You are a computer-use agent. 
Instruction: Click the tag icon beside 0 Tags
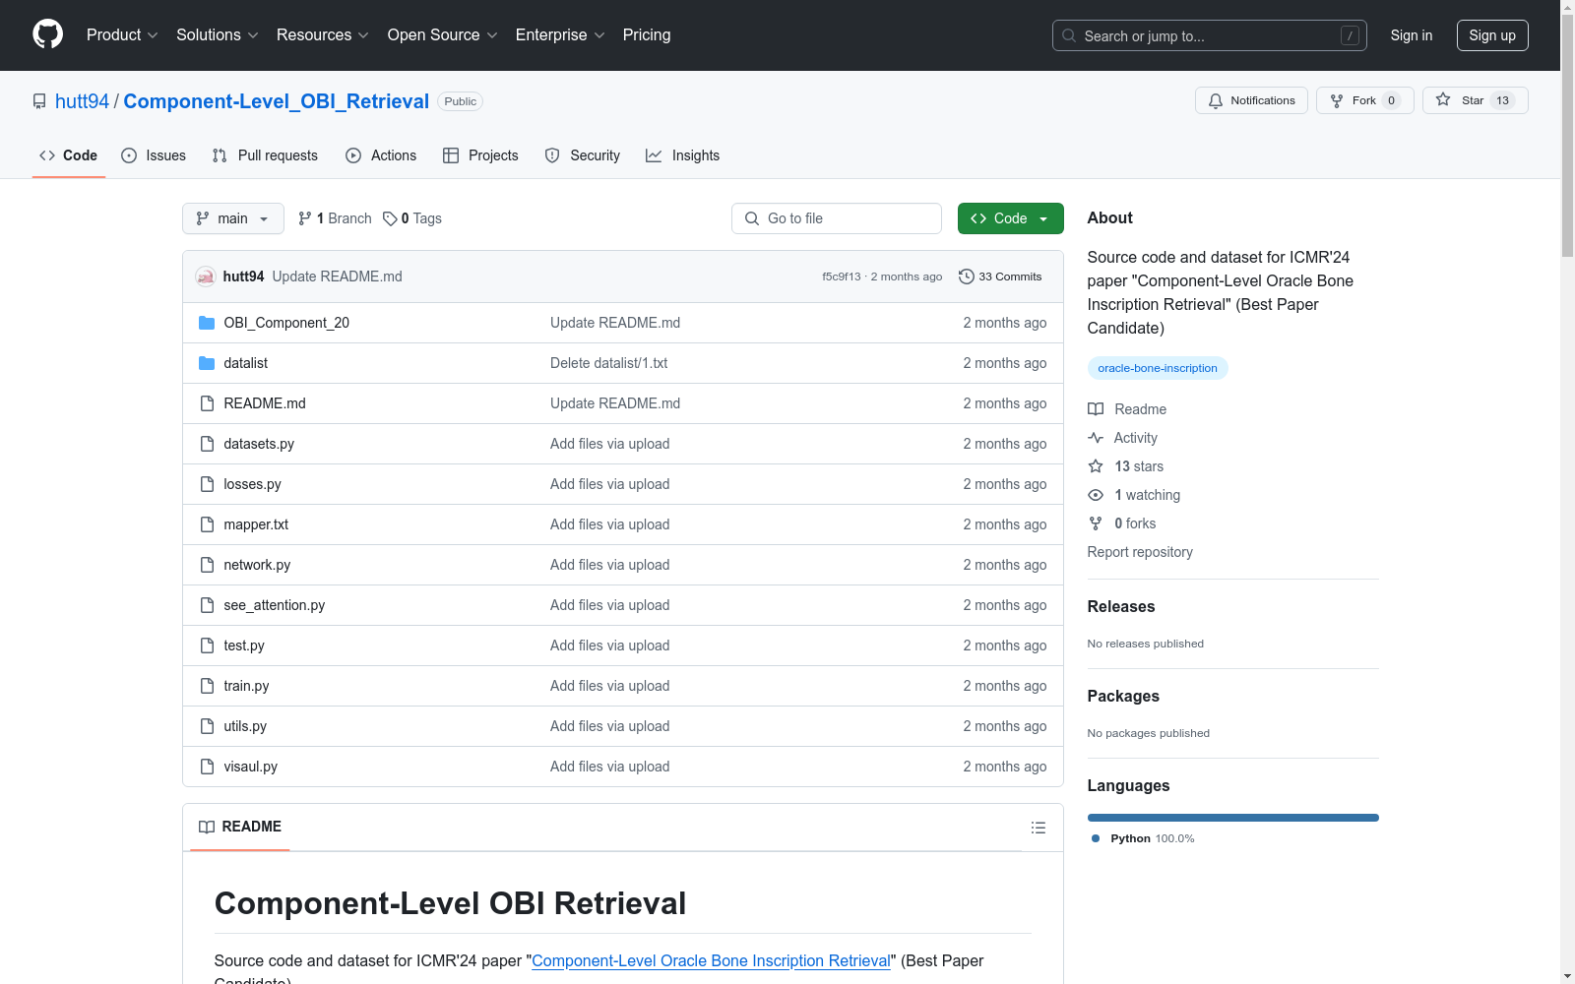(390, 218)
